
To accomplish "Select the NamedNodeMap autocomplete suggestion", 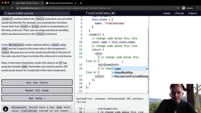I will tap(130, 73).
